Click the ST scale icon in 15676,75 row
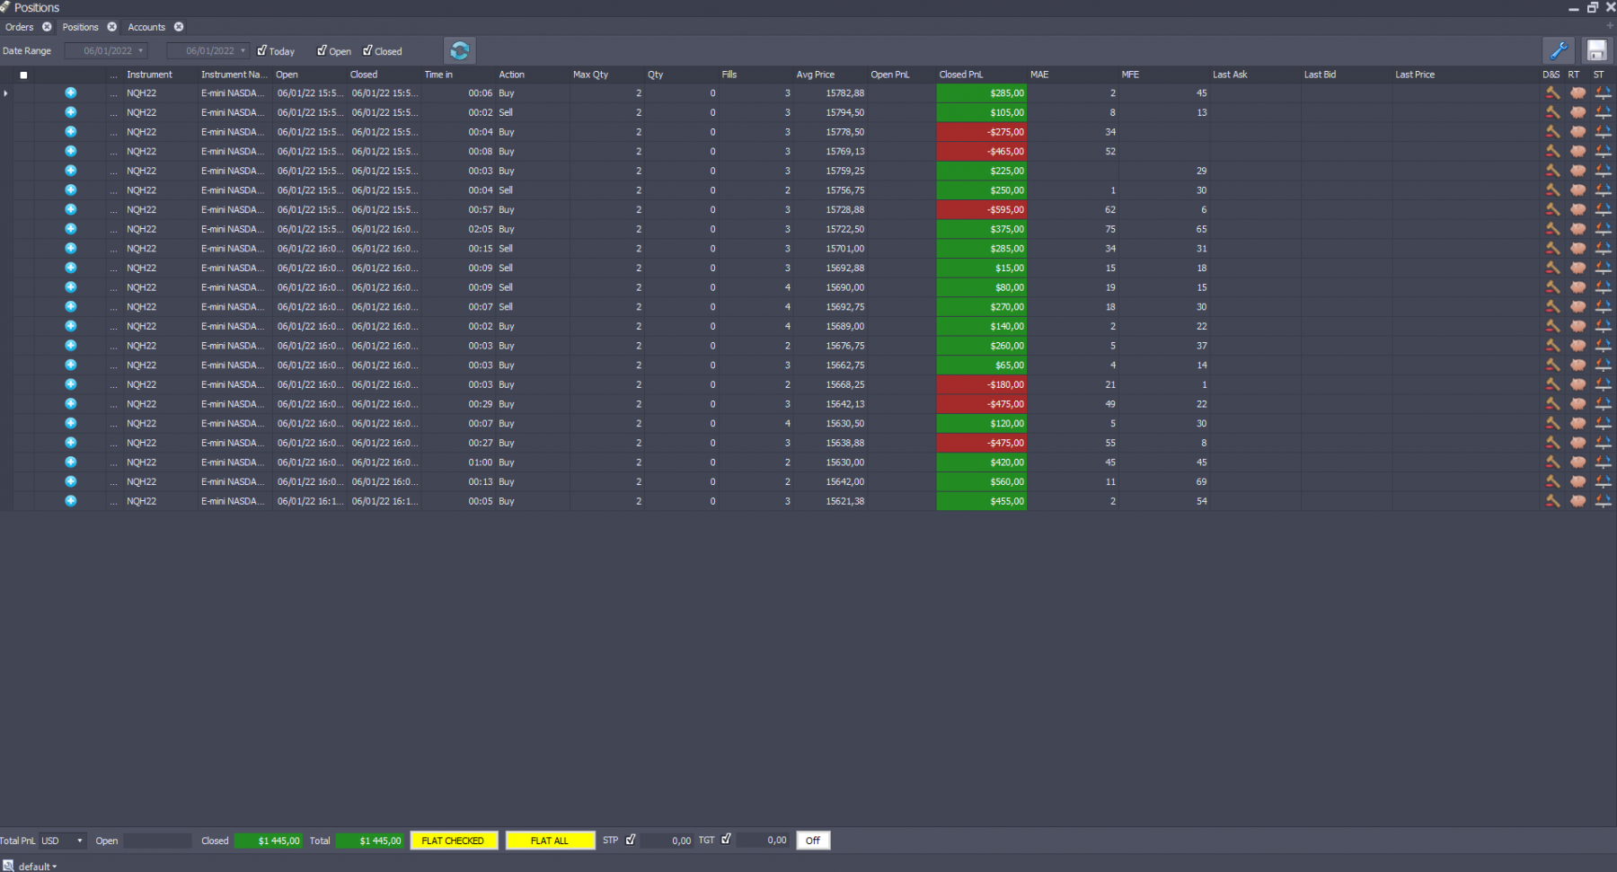The width and height of the screenshot is (1617, 872). [x=1603, y=346]
